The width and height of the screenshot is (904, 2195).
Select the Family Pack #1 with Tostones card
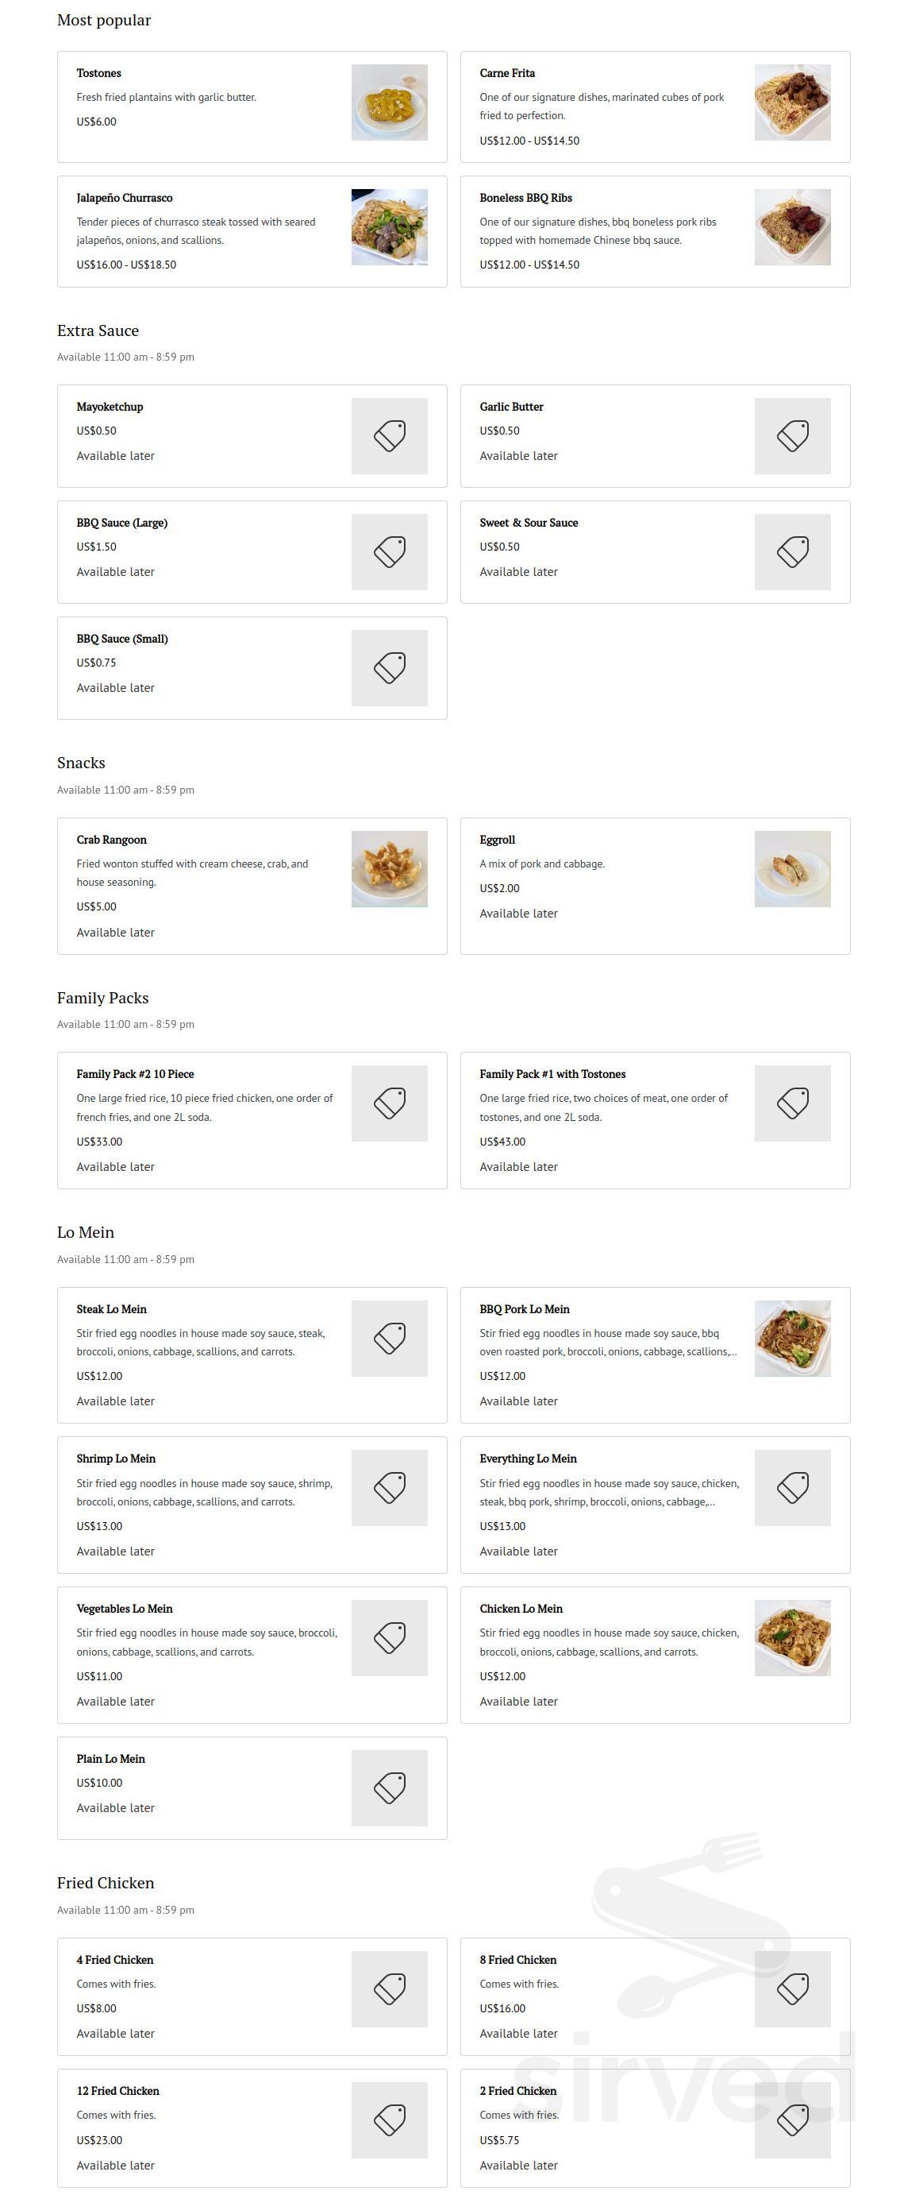[x=660, y=1115]
